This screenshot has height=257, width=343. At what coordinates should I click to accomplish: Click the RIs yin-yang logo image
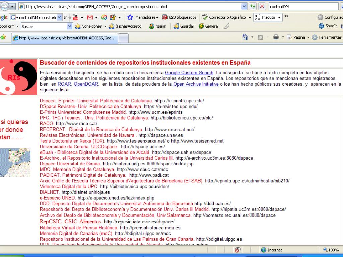tap(18, 77)
